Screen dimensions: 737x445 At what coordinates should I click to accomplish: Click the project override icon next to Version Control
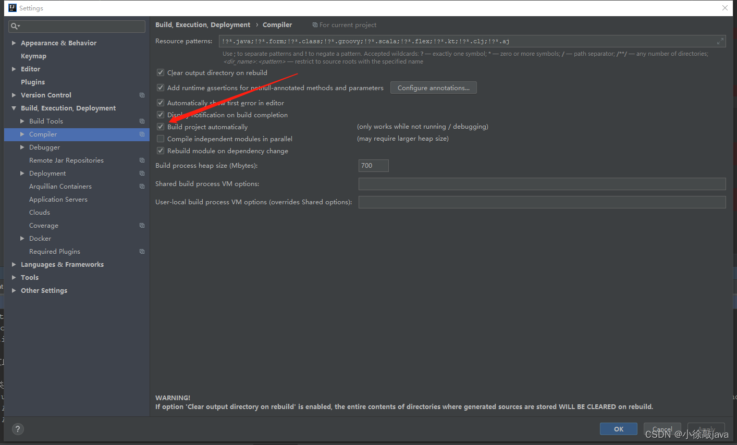pyautogui.click(x=142, y=95)
